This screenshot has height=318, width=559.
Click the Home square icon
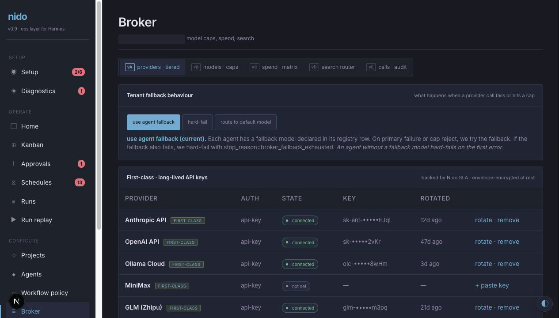[x=14, y=126]
